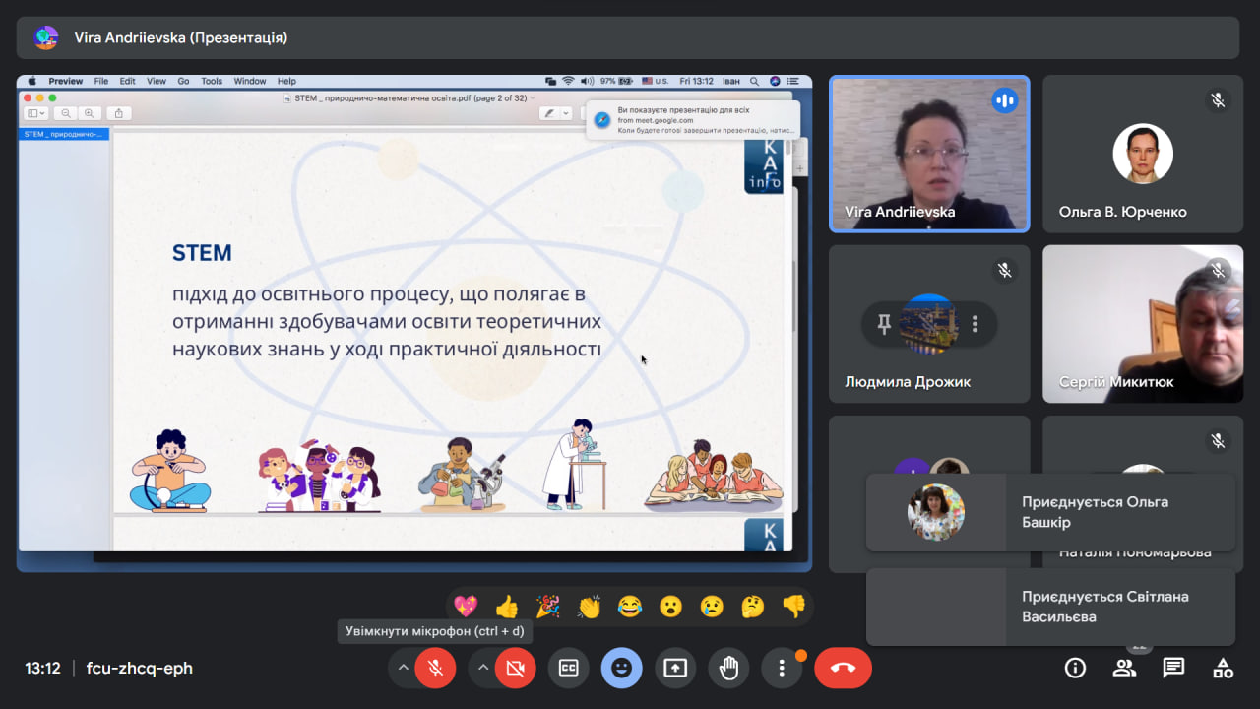This screenshot has height=709, width=1260.
Task: Select Vira Andriievska video tile
Action: click(x=929, y=154)
